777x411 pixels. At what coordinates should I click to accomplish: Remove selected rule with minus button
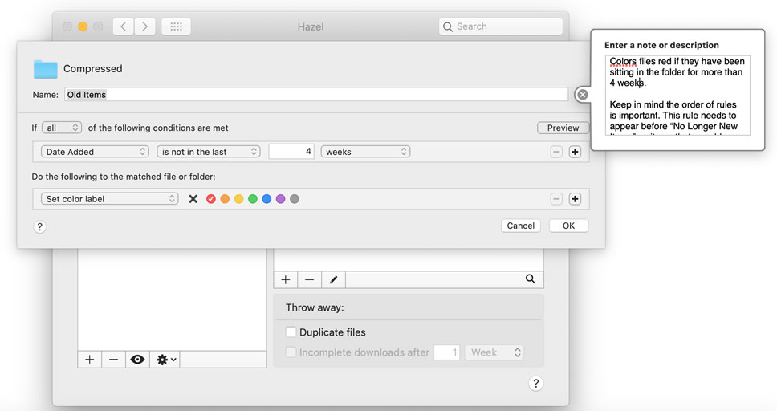[x=309, y=279]
